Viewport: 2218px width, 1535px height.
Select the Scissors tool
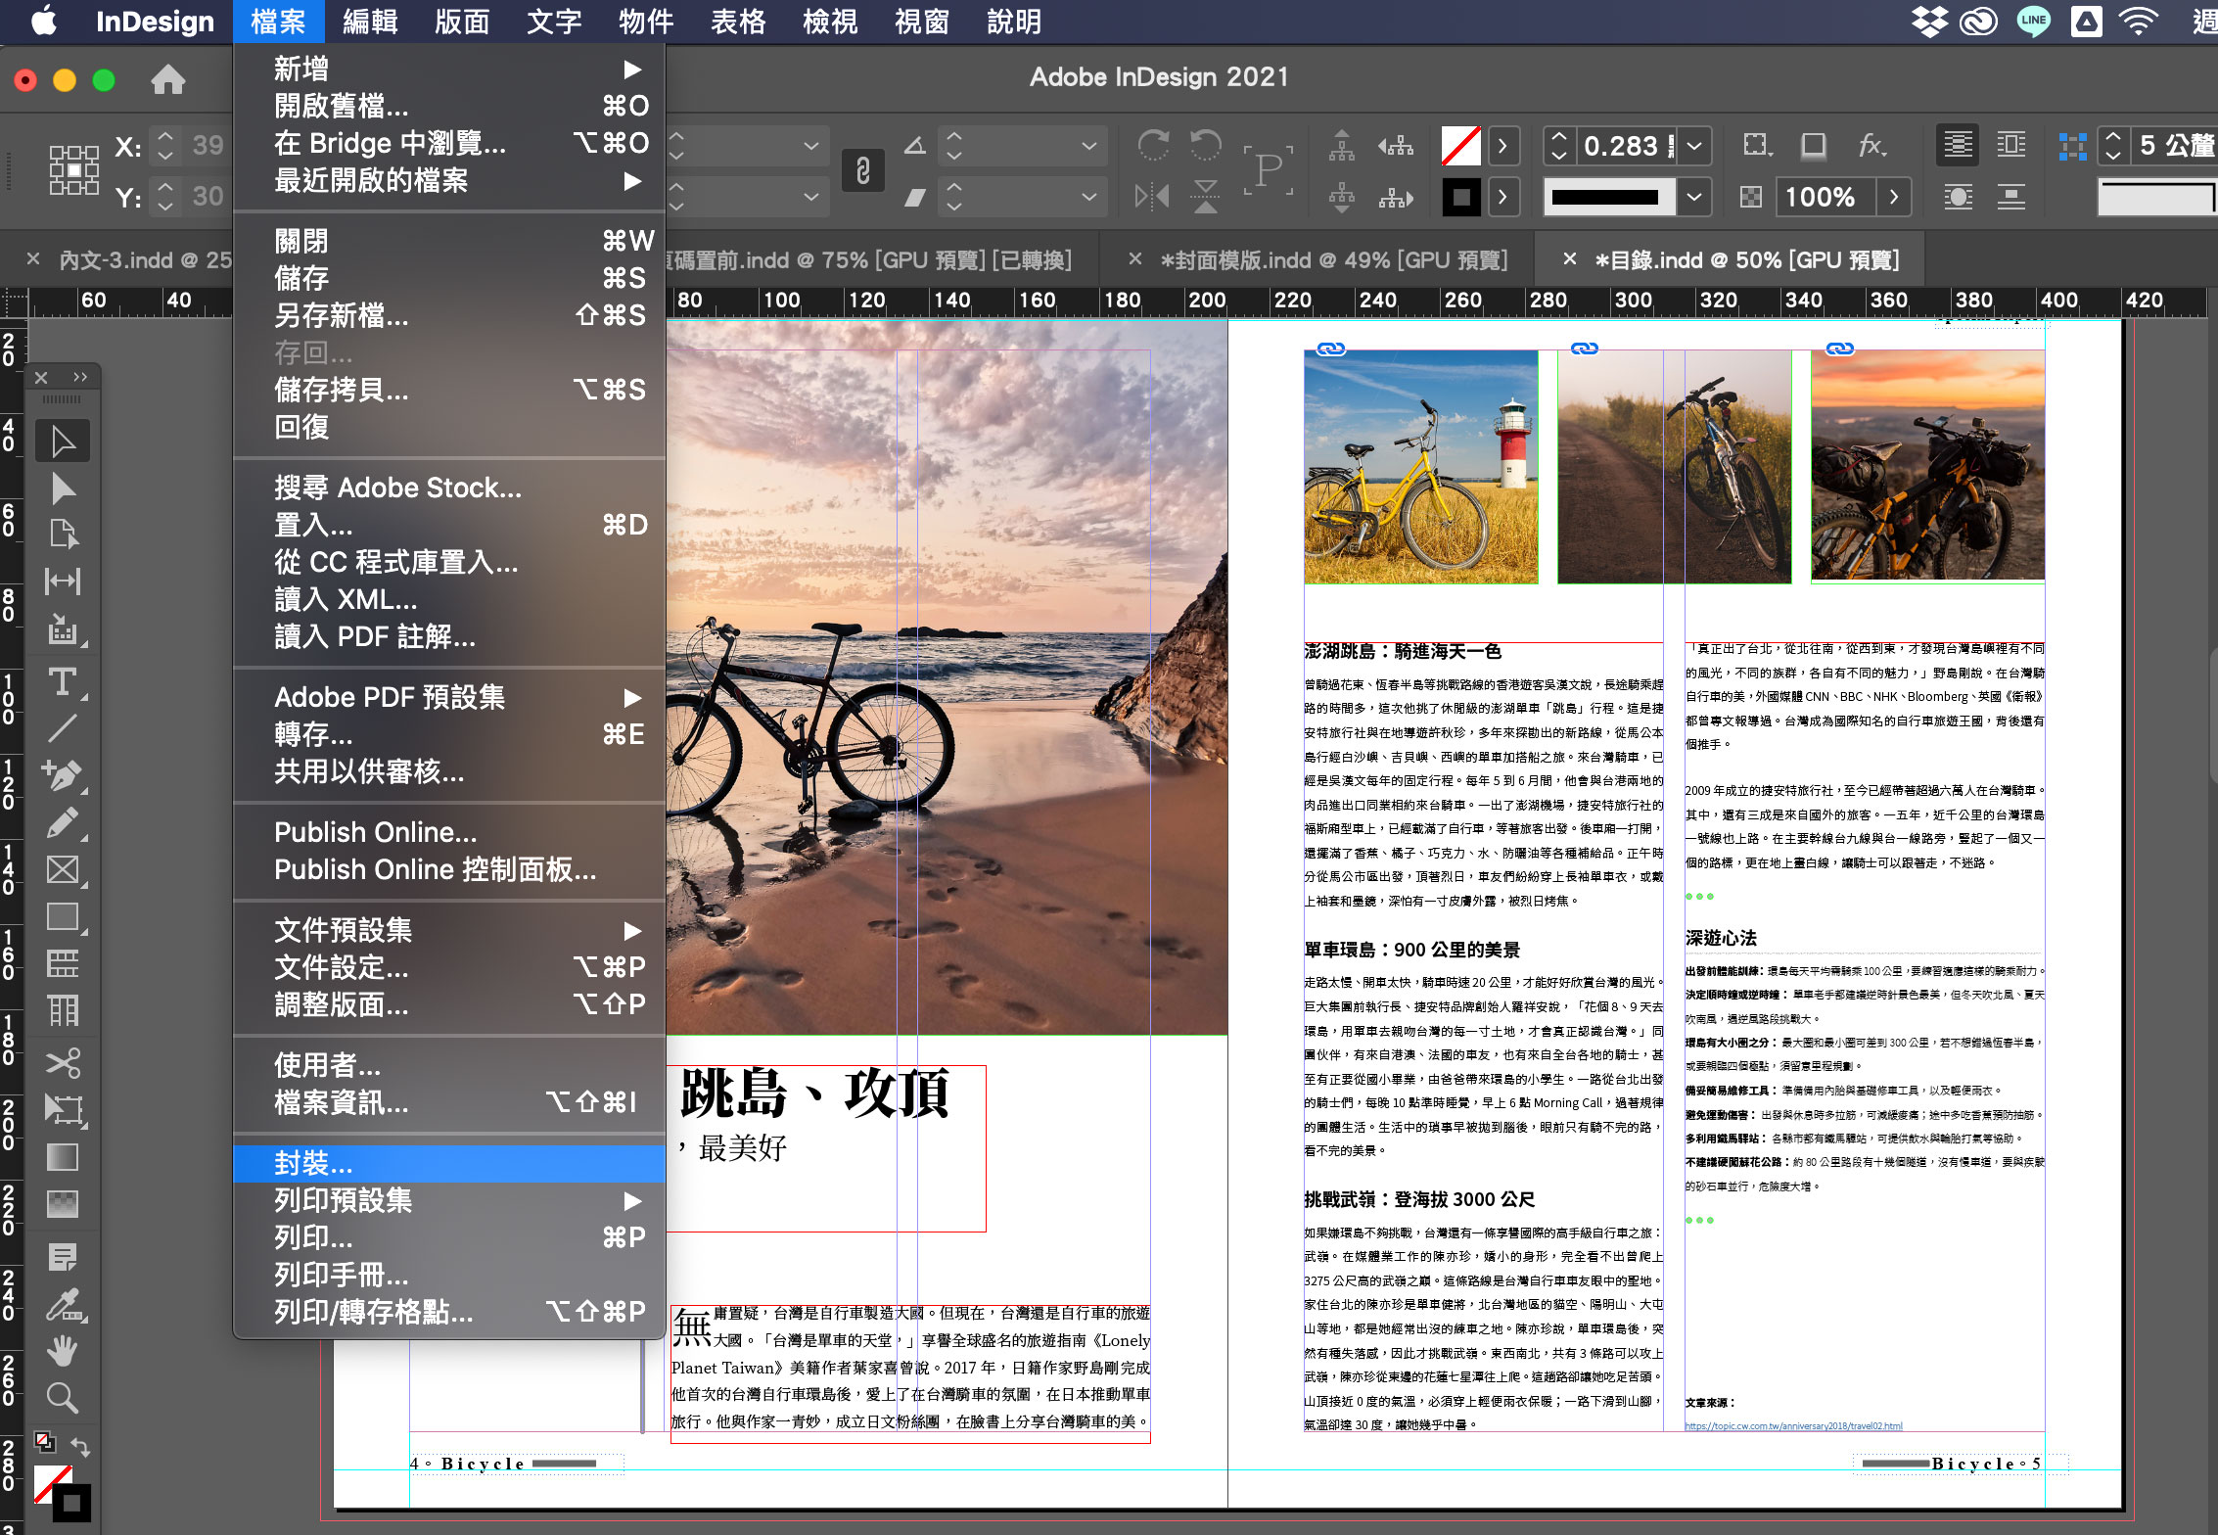[63, 1062]
